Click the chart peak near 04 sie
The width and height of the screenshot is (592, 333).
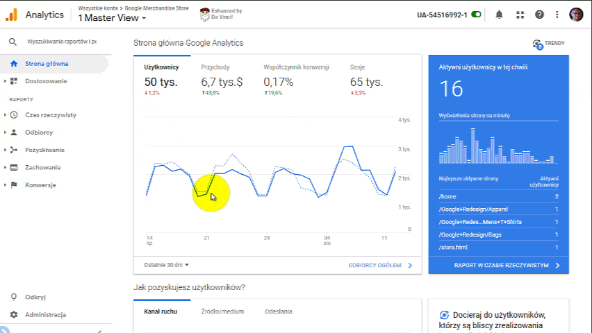pos(349,146)
